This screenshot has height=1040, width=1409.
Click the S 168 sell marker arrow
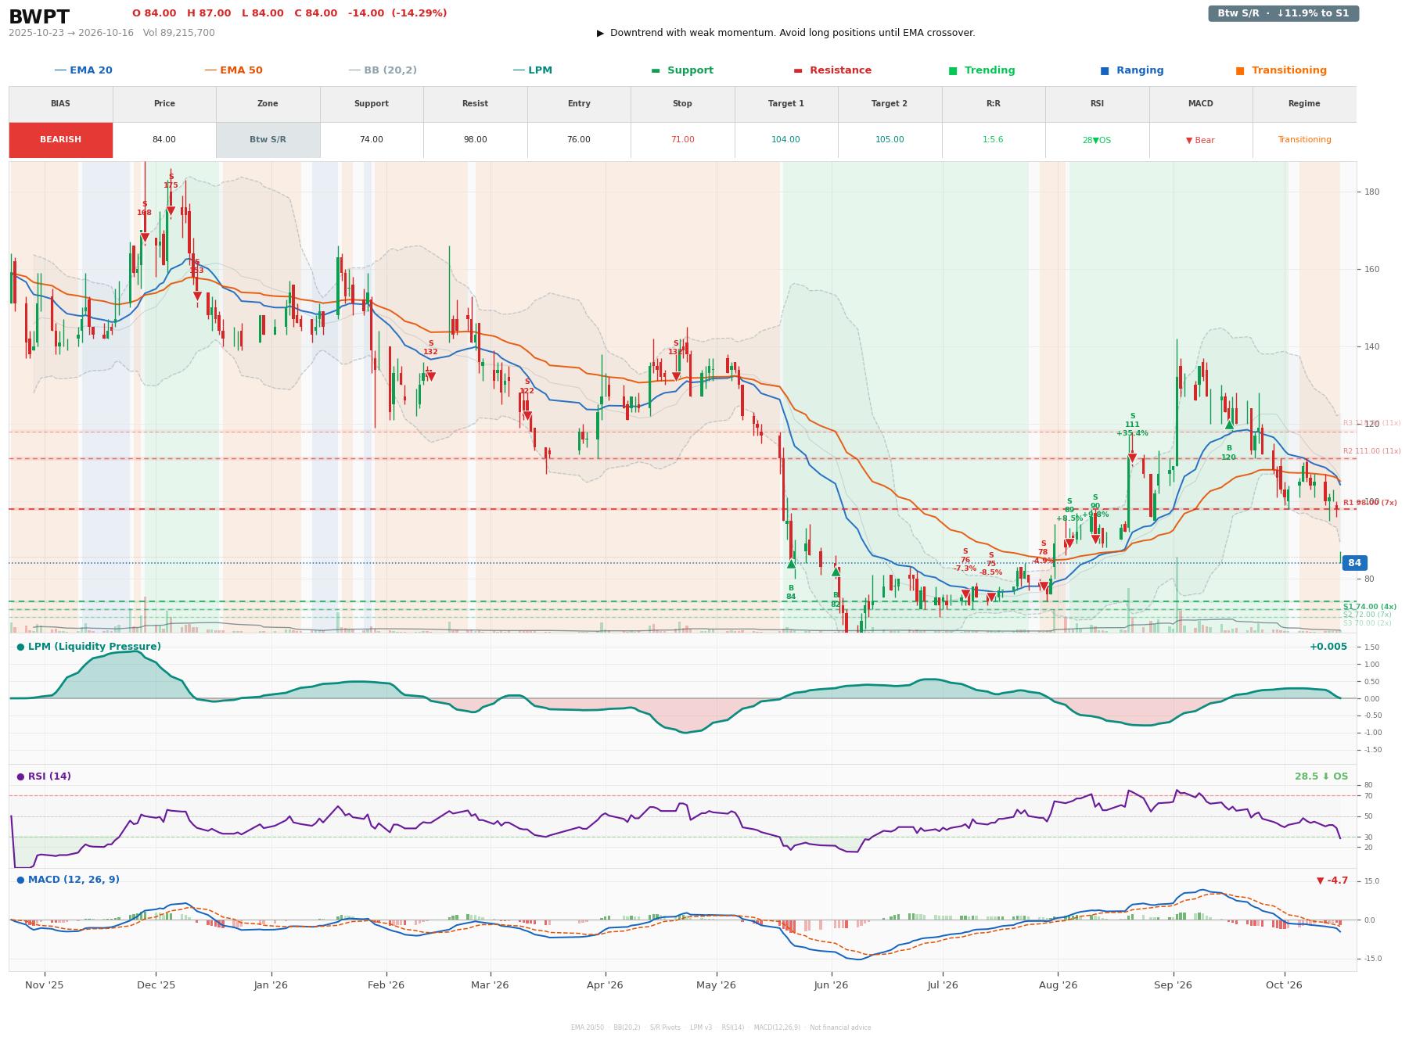(x=145, y=238)
